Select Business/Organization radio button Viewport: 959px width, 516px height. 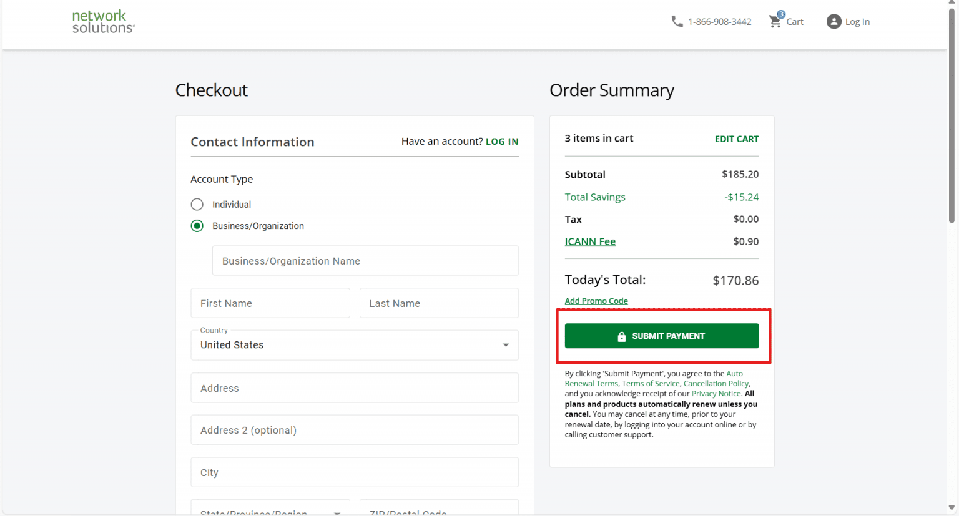pyautogui.click(x=197, y=226)
